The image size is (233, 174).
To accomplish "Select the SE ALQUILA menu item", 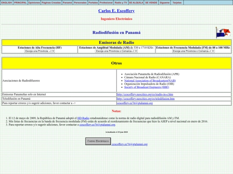I will (136, 3).
